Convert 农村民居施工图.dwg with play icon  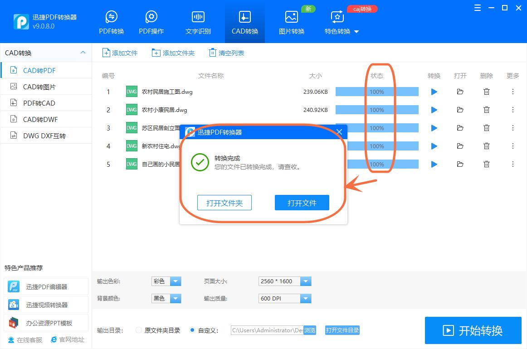point(434,92)
